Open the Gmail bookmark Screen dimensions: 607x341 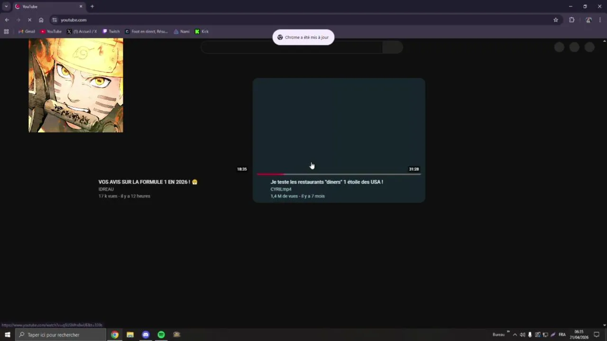(x=27, y=31)
